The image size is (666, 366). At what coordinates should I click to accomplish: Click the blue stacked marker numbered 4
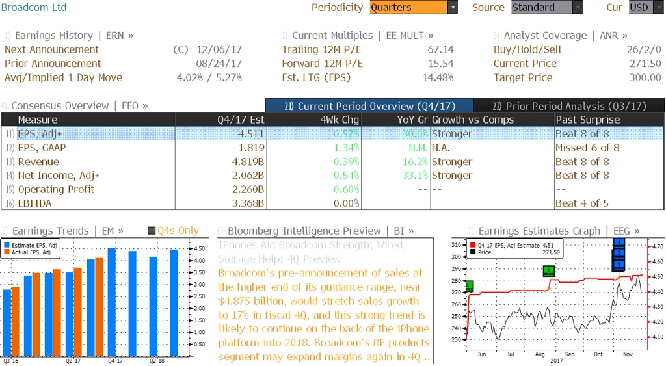619,242
